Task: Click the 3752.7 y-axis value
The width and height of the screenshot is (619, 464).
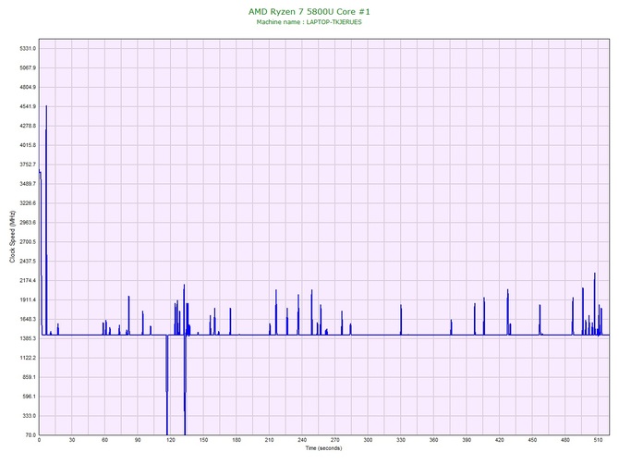Action: (28, 165)
